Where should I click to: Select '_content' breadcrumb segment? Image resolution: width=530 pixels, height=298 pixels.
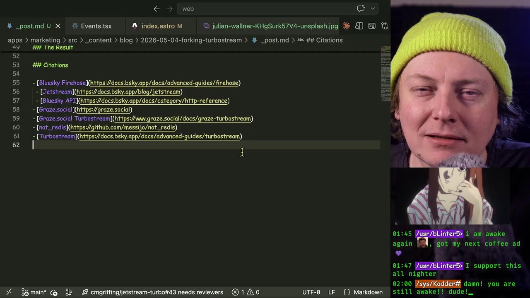pyautogui.click(x=99, y=40)
